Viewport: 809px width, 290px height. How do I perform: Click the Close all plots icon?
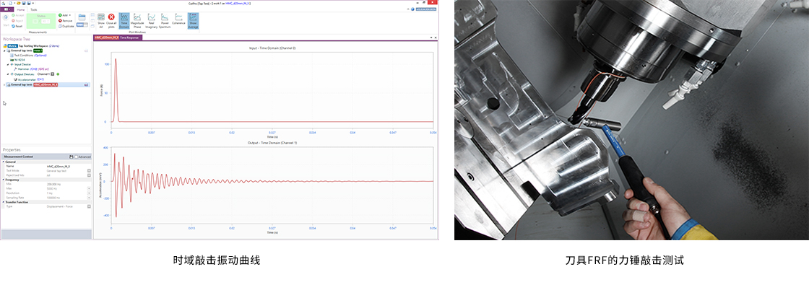(111, 19)
